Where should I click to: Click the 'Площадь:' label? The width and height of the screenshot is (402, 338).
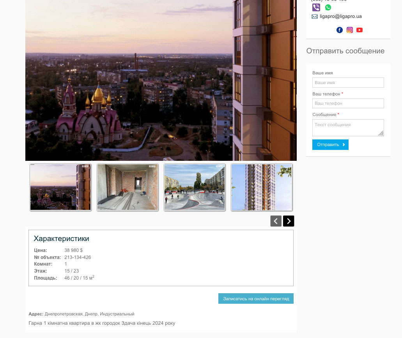click(45, 278)
